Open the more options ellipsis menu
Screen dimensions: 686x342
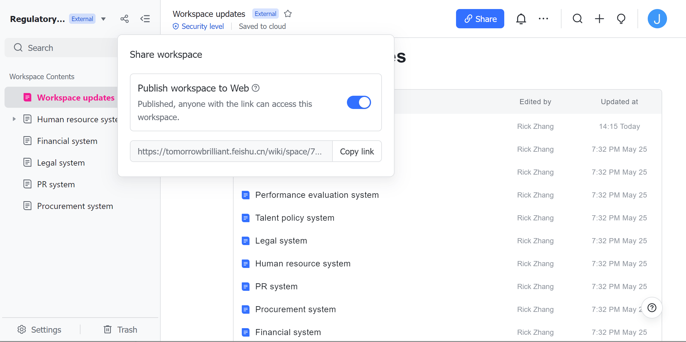coord(543,19)
